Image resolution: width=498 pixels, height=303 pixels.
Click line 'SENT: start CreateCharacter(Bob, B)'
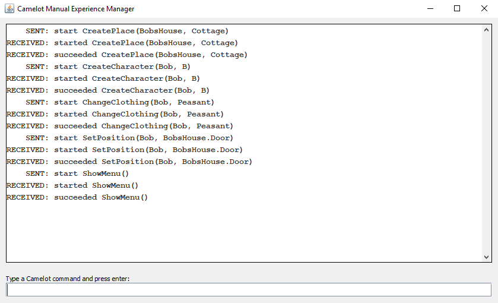(x=108, y=67)
